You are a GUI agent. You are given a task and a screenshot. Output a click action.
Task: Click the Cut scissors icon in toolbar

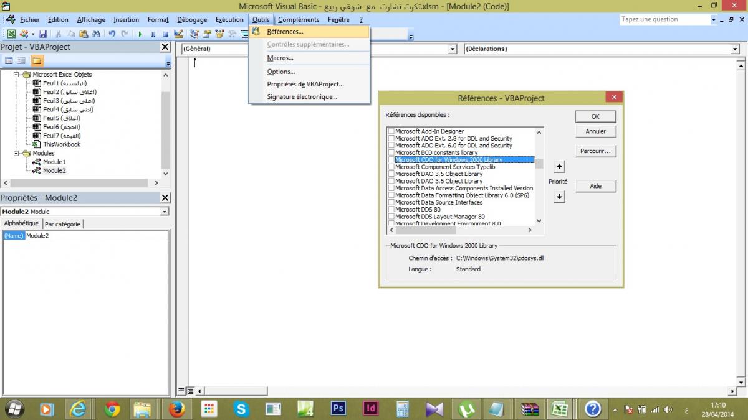pyautogui.click(x=59, y=34)
